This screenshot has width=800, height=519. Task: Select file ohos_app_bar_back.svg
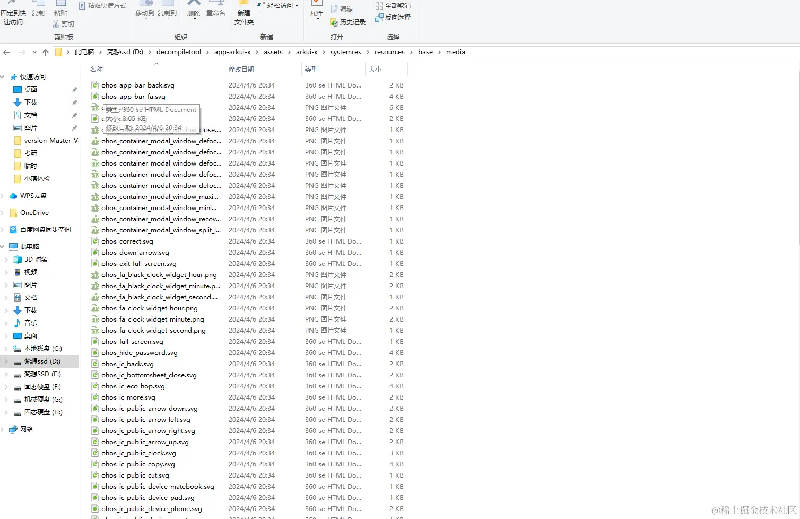point(138,85)
